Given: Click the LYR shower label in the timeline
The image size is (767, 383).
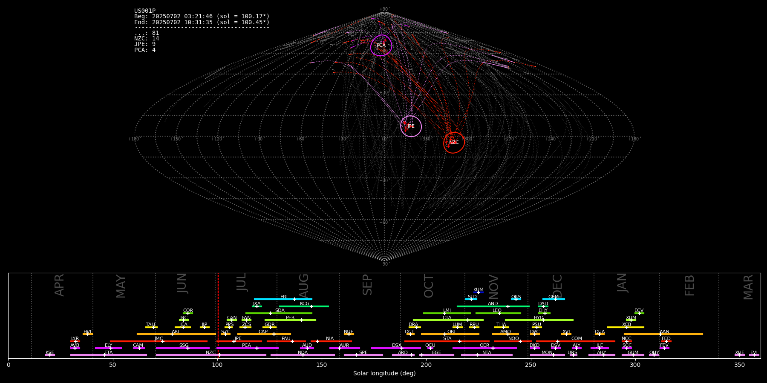Looking at the screenshot, I should point(75,339).
